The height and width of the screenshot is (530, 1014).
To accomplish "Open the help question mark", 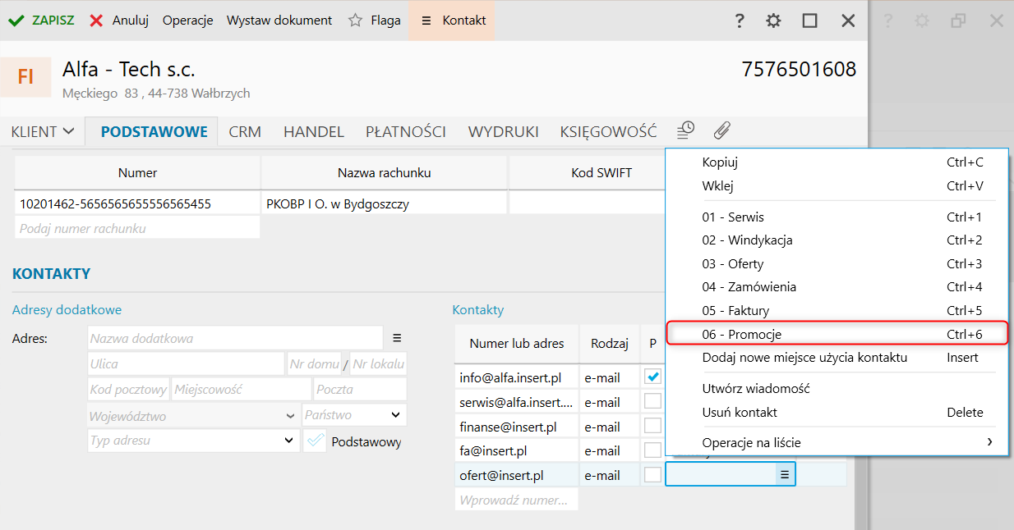I will pos(740,21).
